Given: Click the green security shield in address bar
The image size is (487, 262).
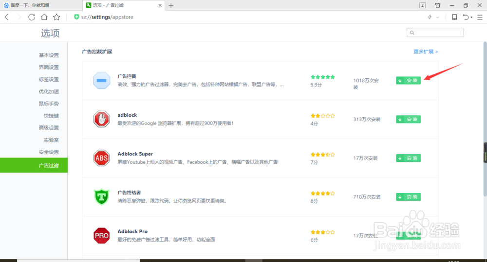Looking at the screenshot, I should pos(76,17).
